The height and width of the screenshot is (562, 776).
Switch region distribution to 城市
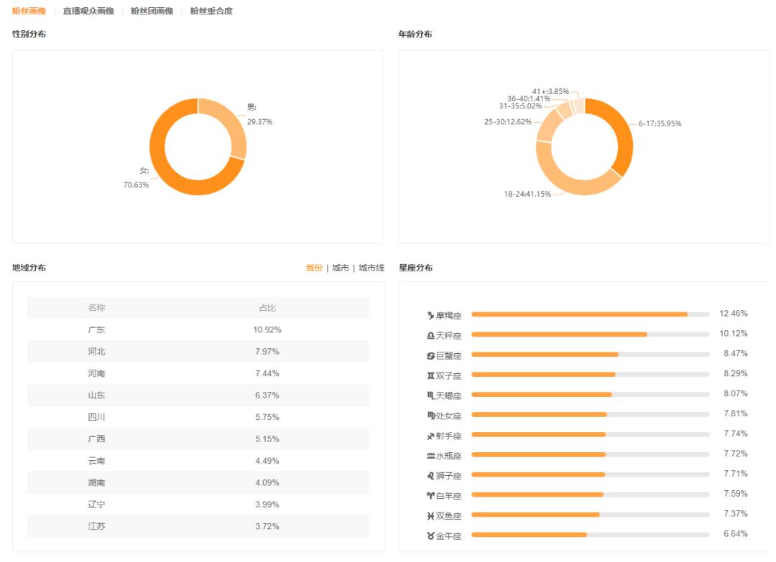click(341, 268)
